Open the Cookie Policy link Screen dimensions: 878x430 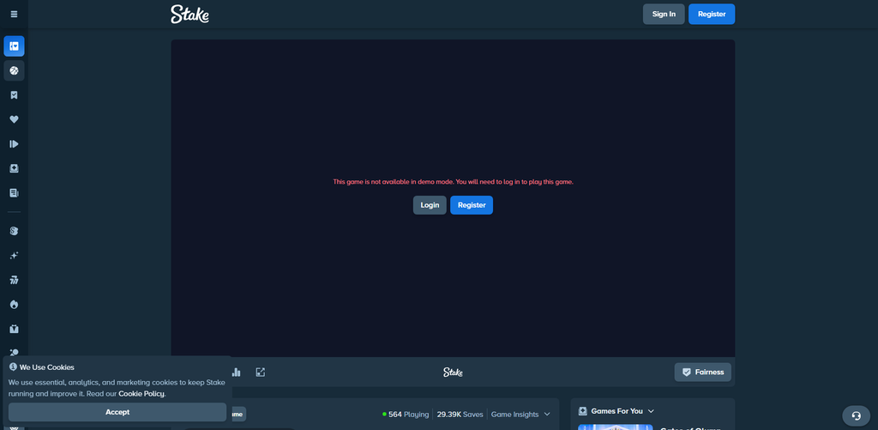(x=141, y=394)
